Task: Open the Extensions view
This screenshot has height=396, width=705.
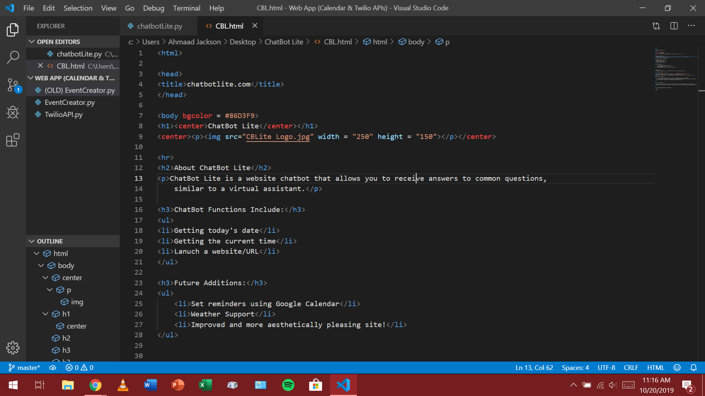Action: click(x=13, y=140)
